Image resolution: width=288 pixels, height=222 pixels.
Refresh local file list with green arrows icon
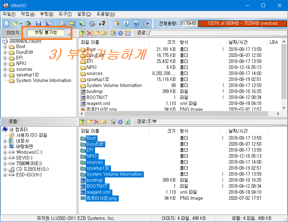coord(128,122)
